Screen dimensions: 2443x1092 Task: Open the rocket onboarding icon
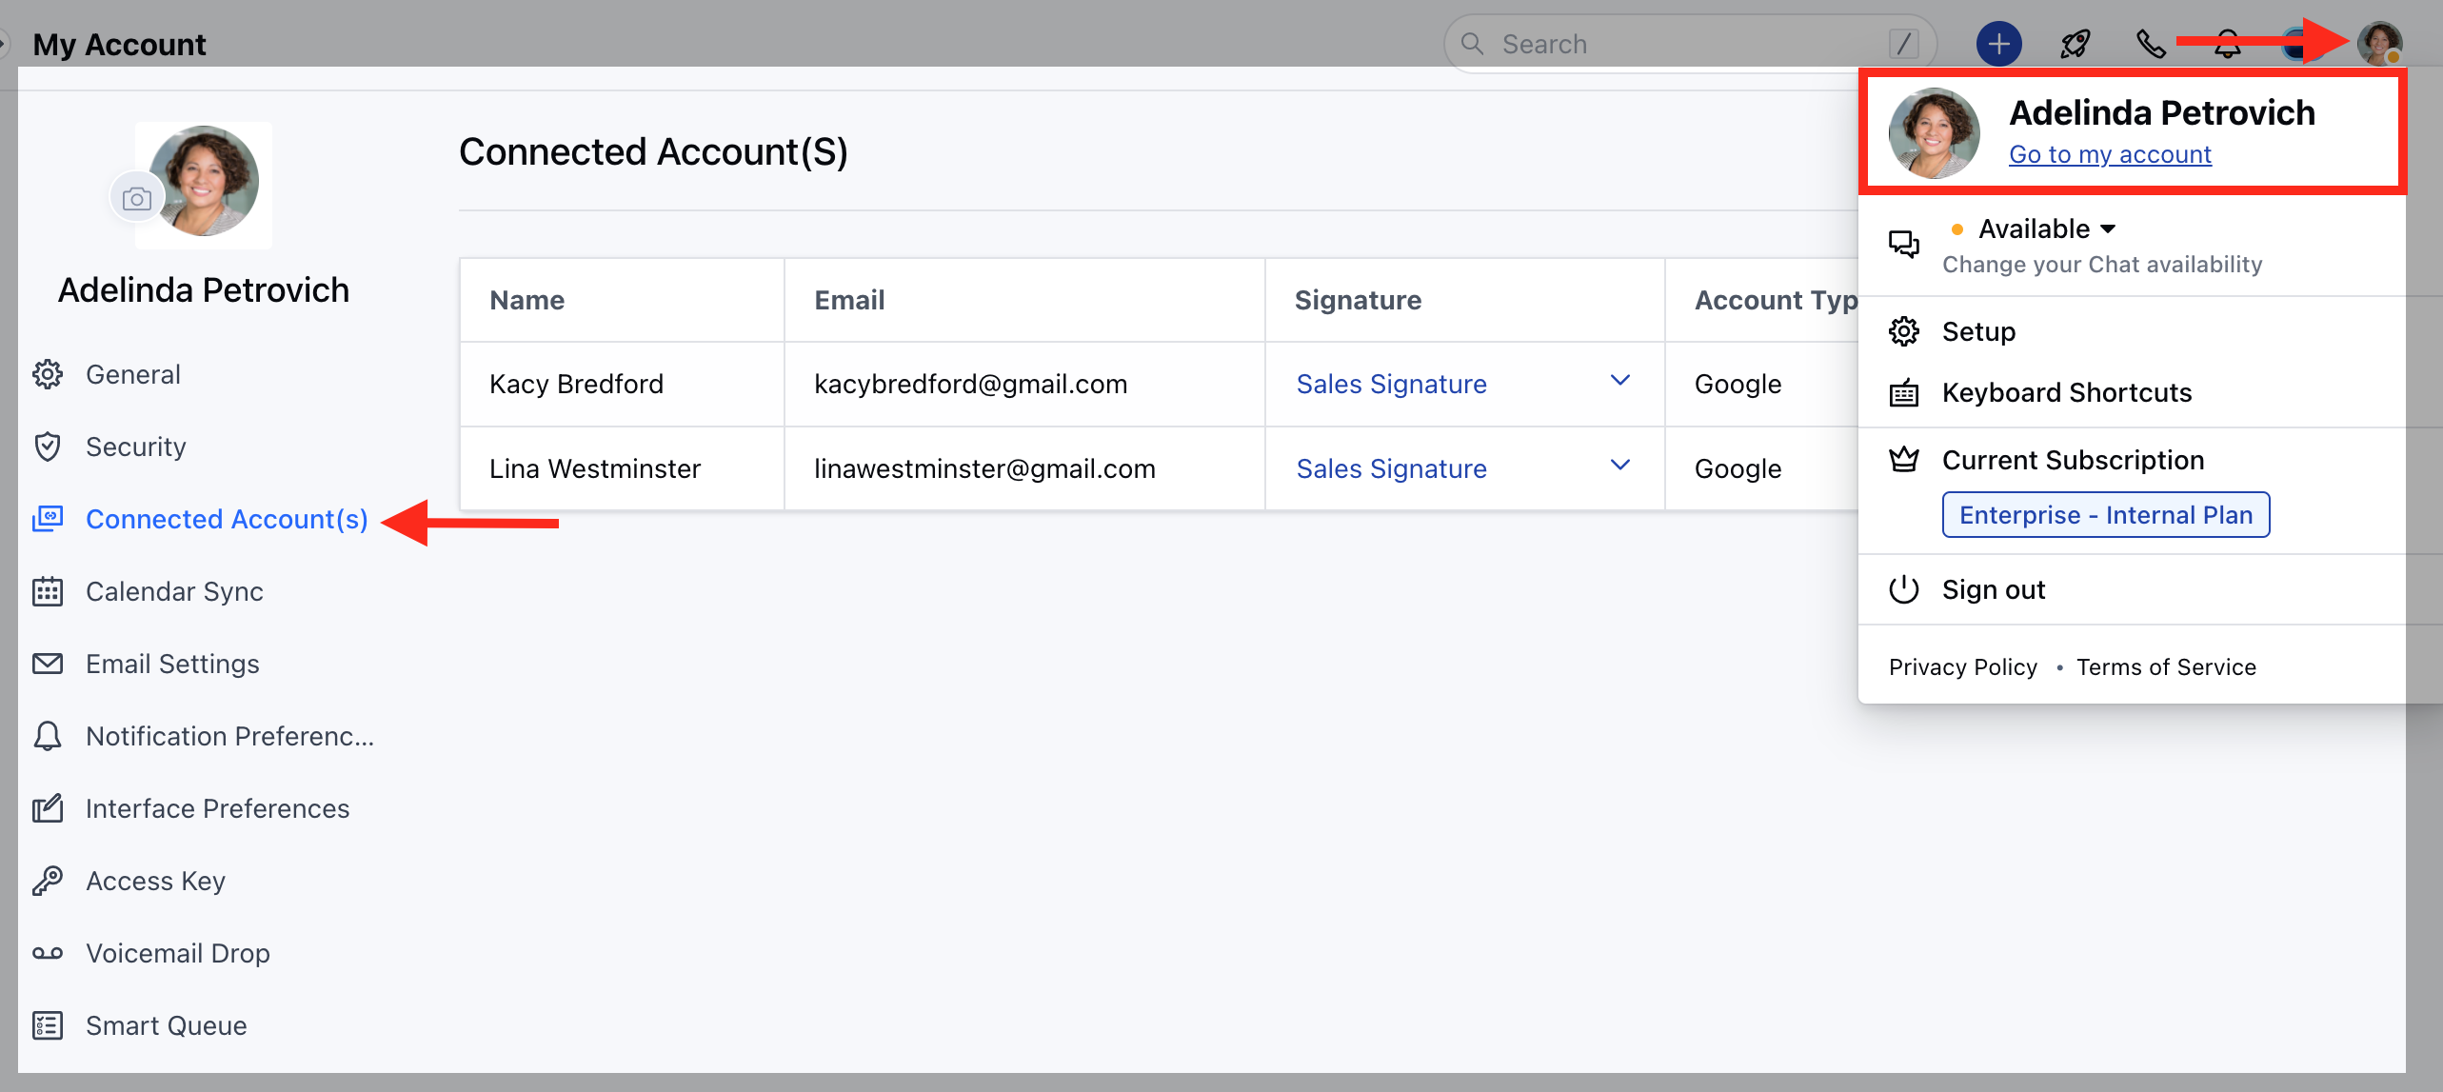[x=2075, y=44]
